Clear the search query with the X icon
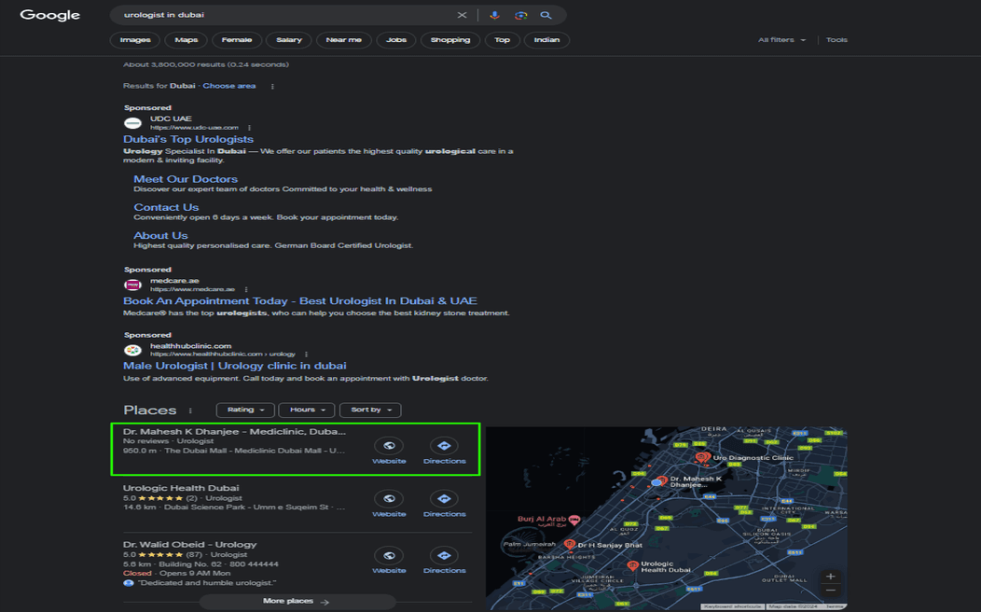Viewport: 981px width, 612px height. [462, 15]
